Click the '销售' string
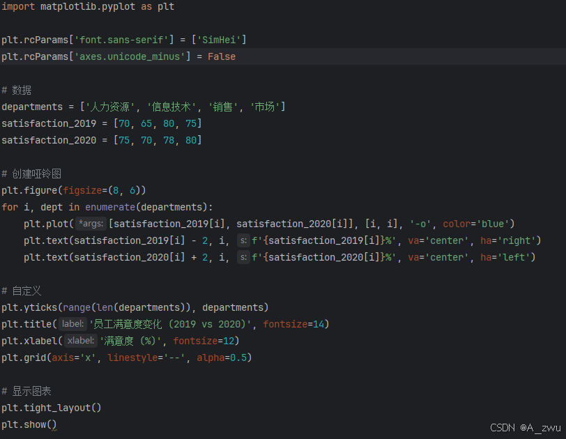This screenshot has height=439, width=566. [223, 107]
